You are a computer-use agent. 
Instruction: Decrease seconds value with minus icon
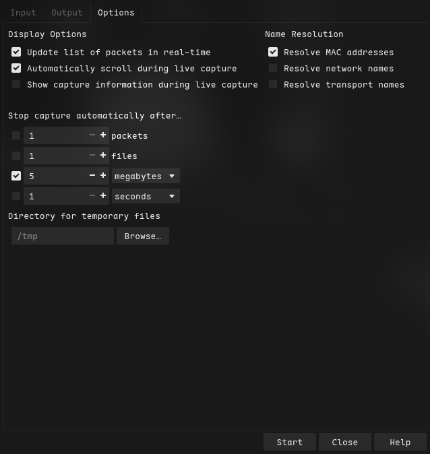(x=92, y=196)
